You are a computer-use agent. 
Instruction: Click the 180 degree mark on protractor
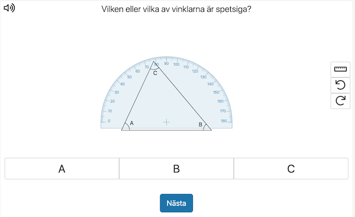pyautogui.click(x=224, y=121)
